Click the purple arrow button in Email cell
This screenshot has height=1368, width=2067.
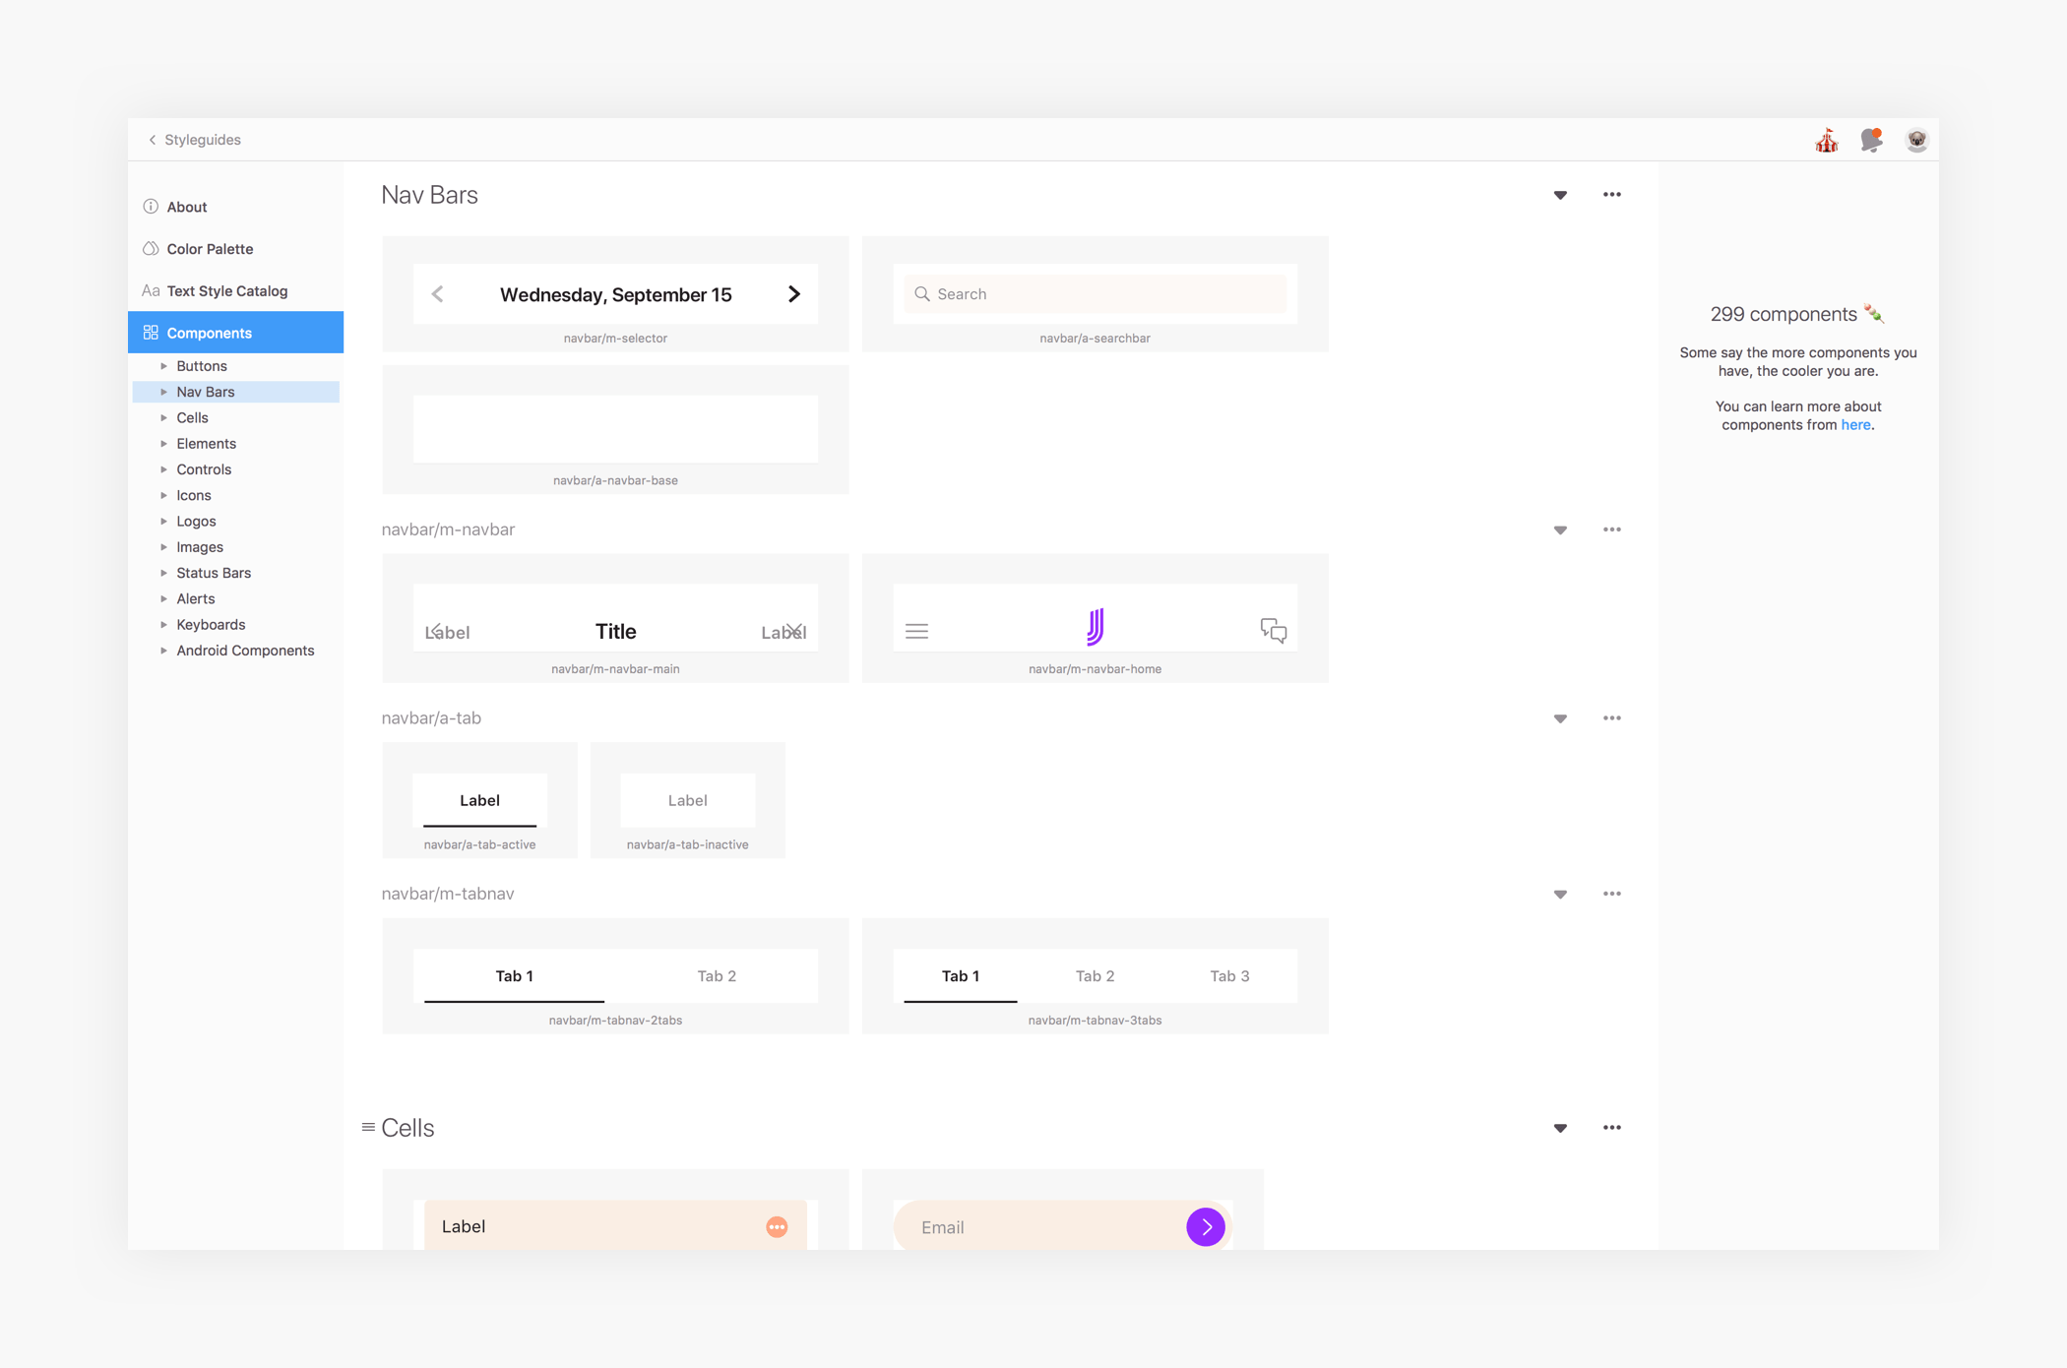click(1205, 1226)
